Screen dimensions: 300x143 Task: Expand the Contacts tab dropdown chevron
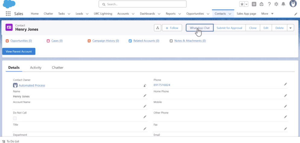230,14
